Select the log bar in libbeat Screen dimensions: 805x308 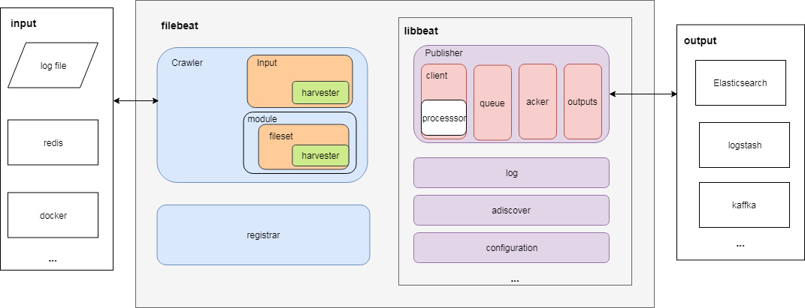pos(511,172)
